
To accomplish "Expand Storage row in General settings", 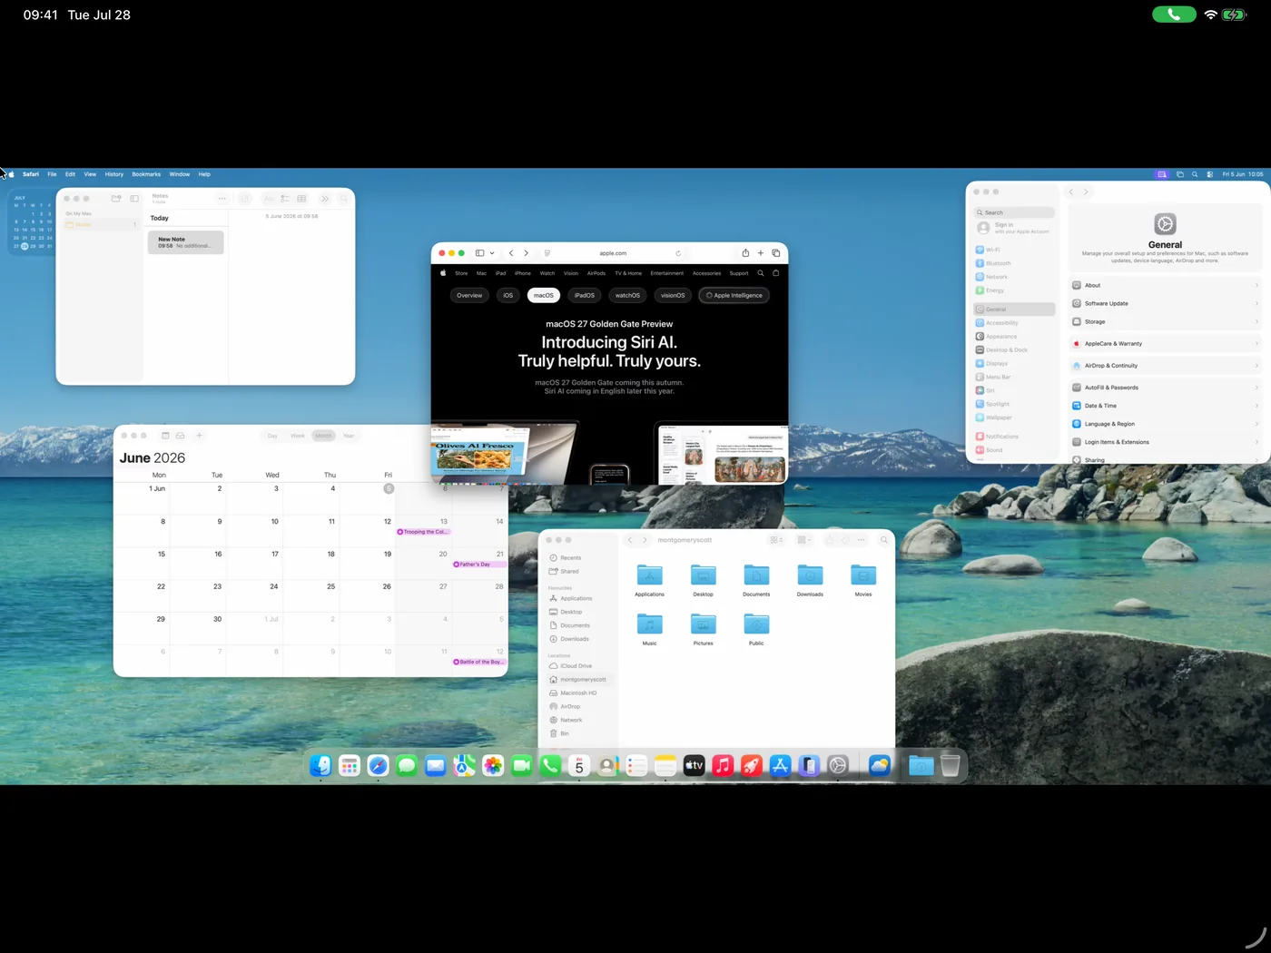I will 1165,321.
